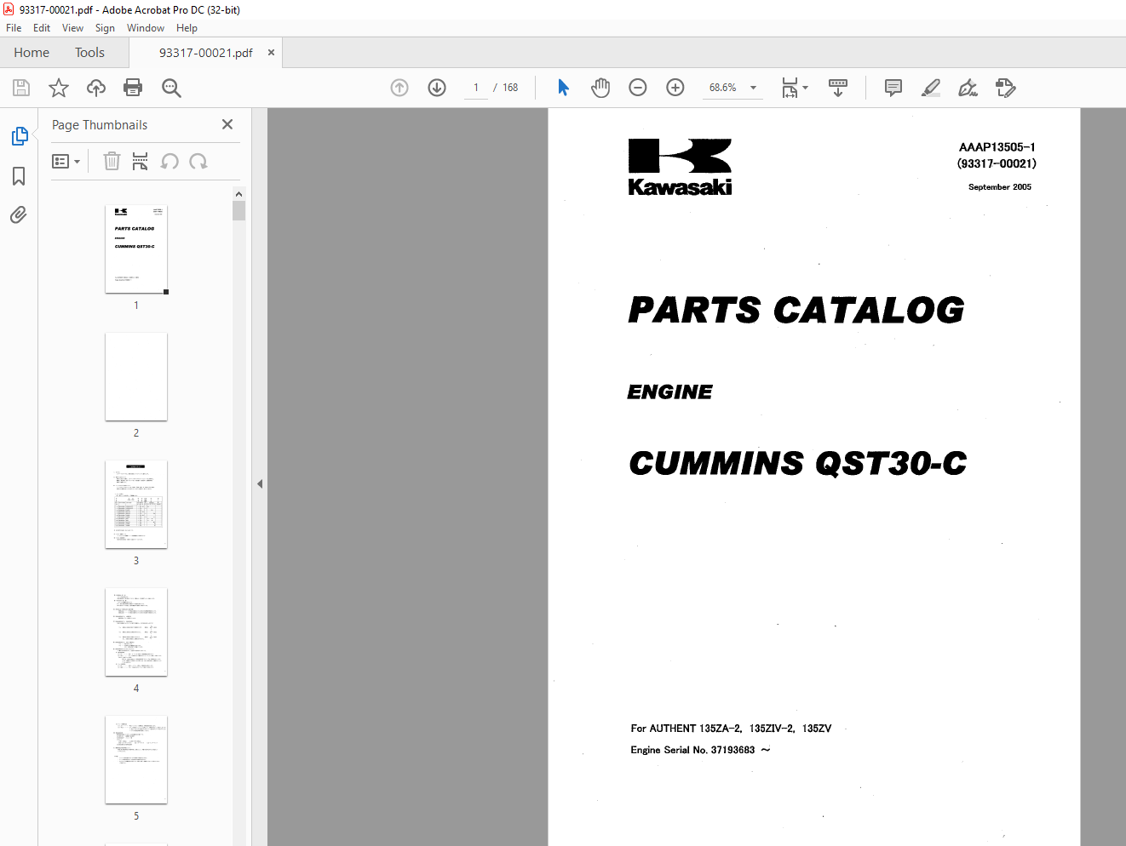The image size is (1126, 846).
Task: Rotate page clockwise
Action: [198, 161]
